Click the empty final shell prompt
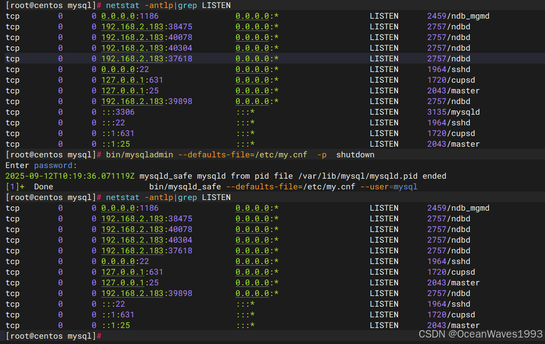This screenshot has height=344, width=545. coord(53,336)
